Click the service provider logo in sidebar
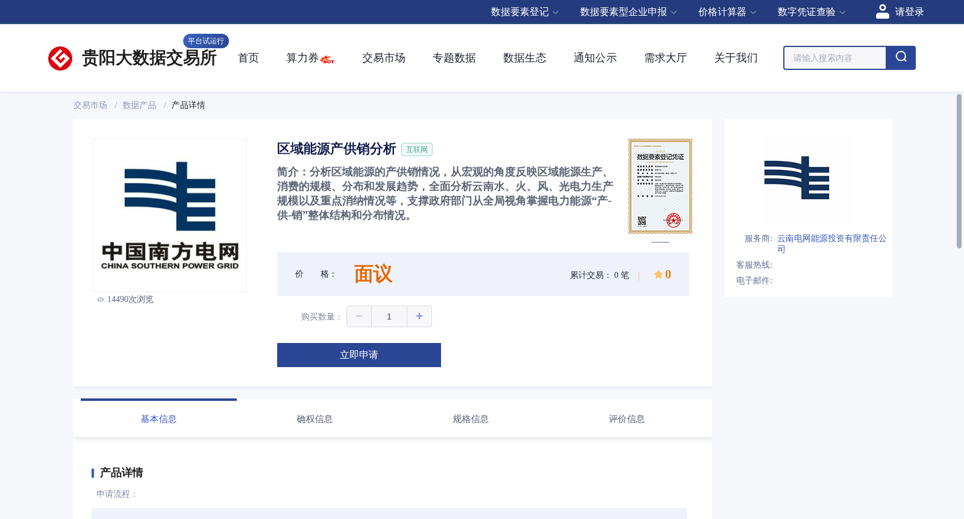 point(797,178)
